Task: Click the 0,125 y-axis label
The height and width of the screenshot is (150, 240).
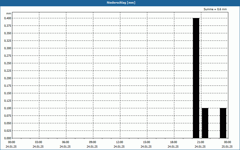Action: pos(8,101)
